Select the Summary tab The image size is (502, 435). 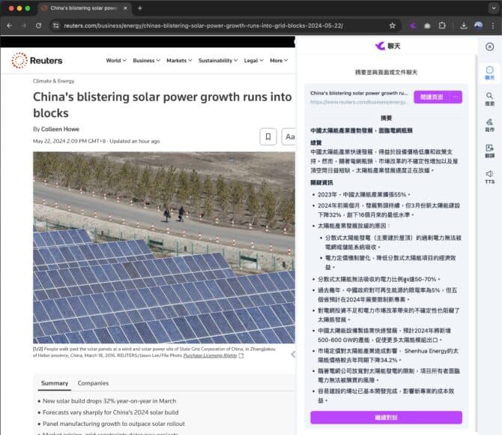[55, 383]
